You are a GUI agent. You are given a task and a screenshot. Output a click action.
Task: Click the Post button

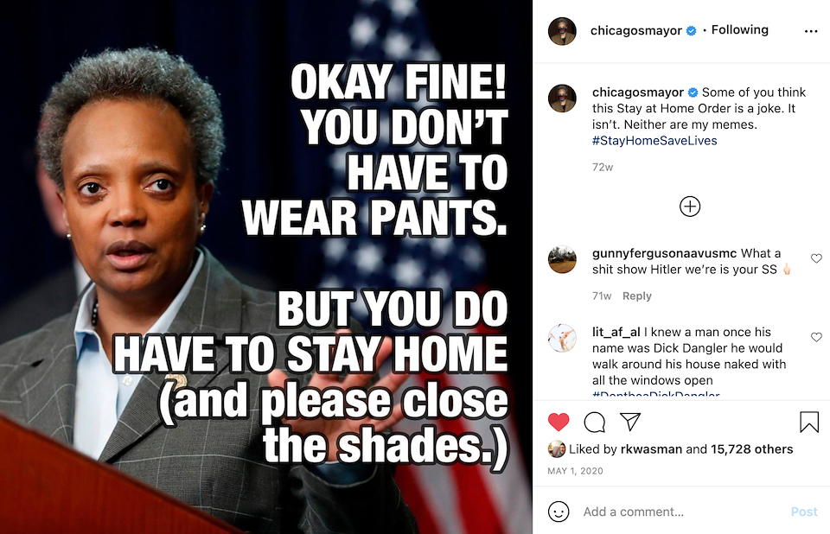[804, 512]
